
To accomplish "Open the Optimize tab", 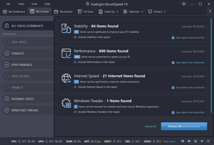I will 131,12.
